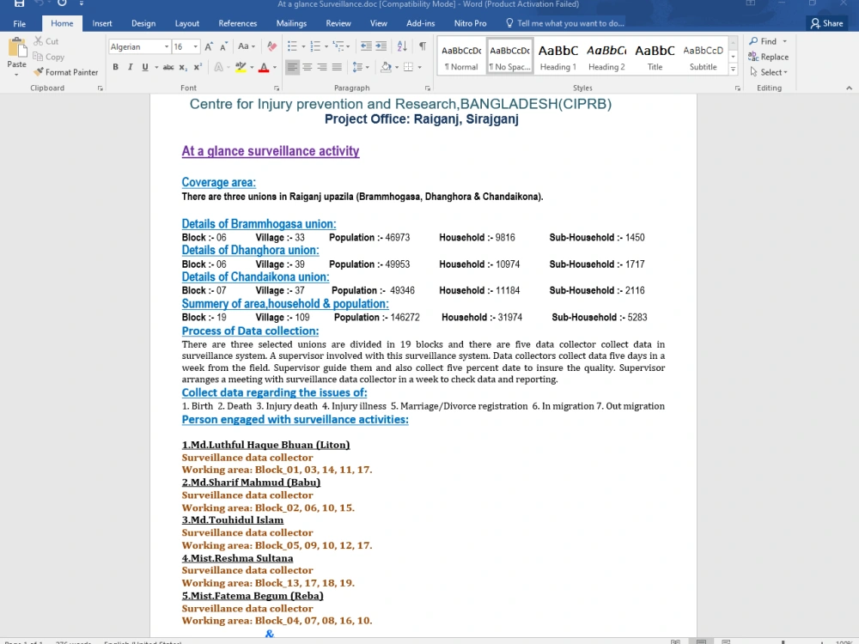Viewport: 859px width, 644px height.
Task: Click the Share button
Action: [x=826, y=23]
